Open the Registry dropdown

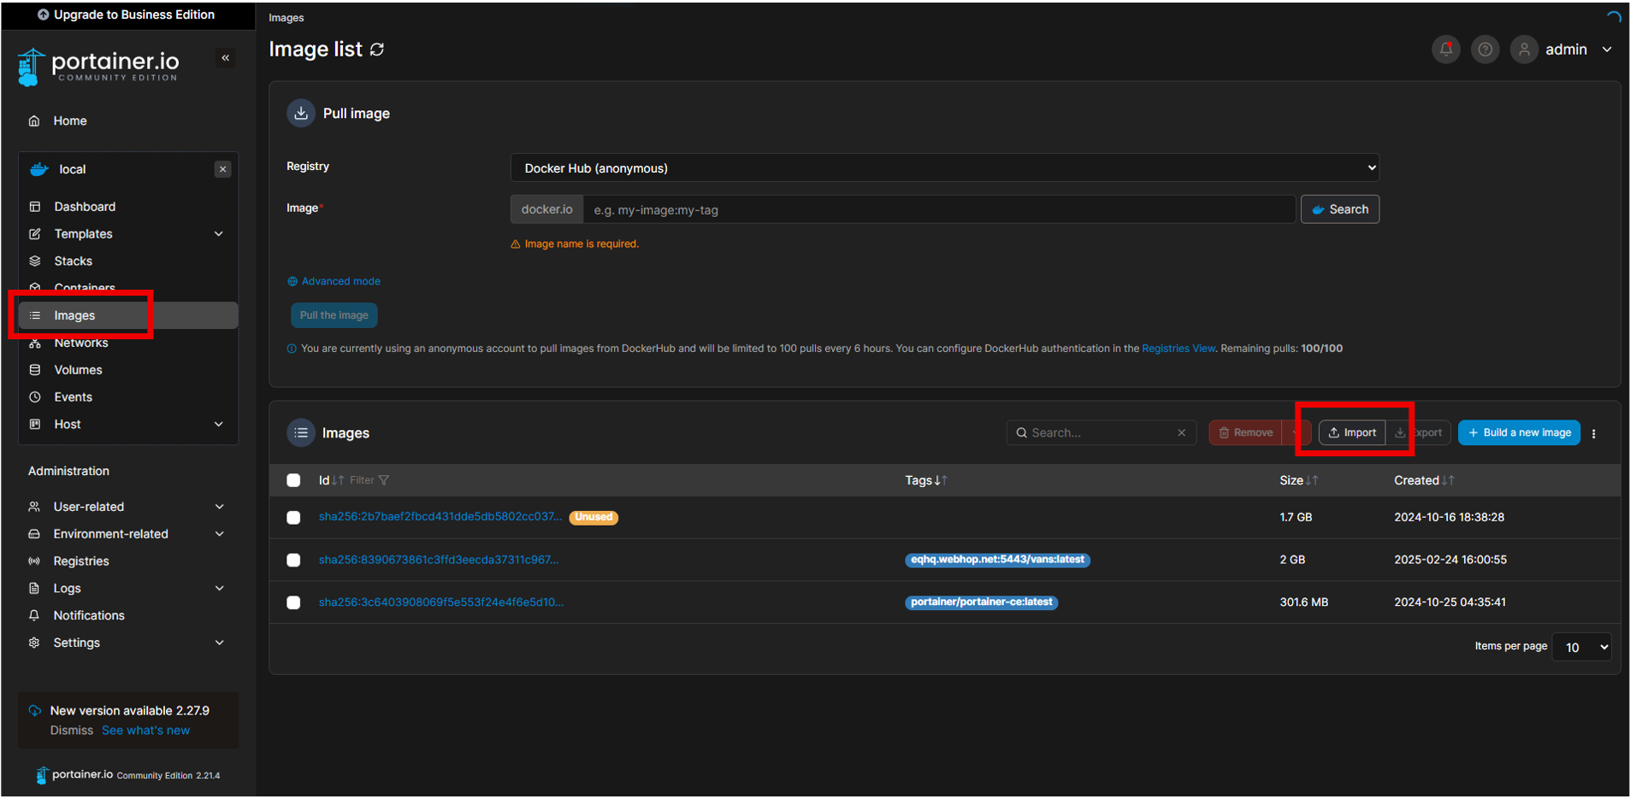pos(944,168)
